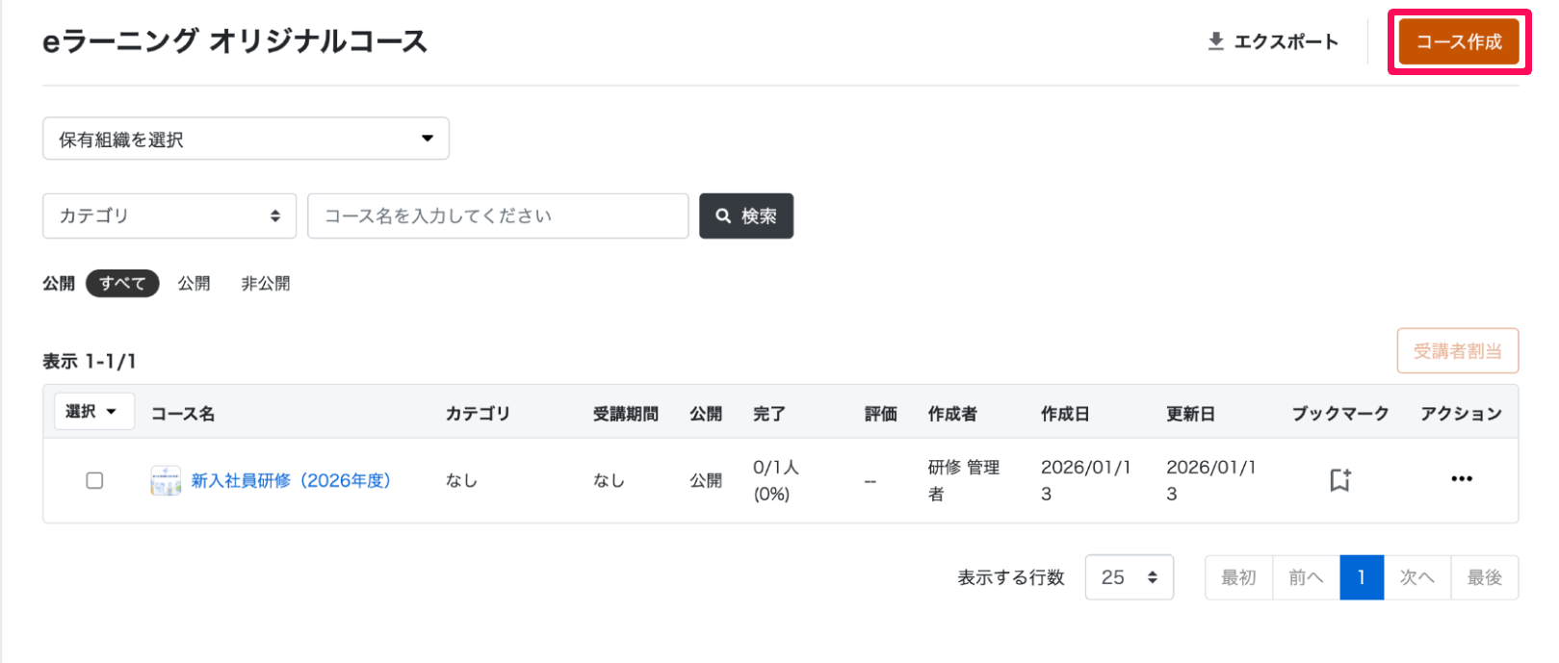The image size is (1559, 663).
Task: Click the export download icon
Action: (1216, 41)
